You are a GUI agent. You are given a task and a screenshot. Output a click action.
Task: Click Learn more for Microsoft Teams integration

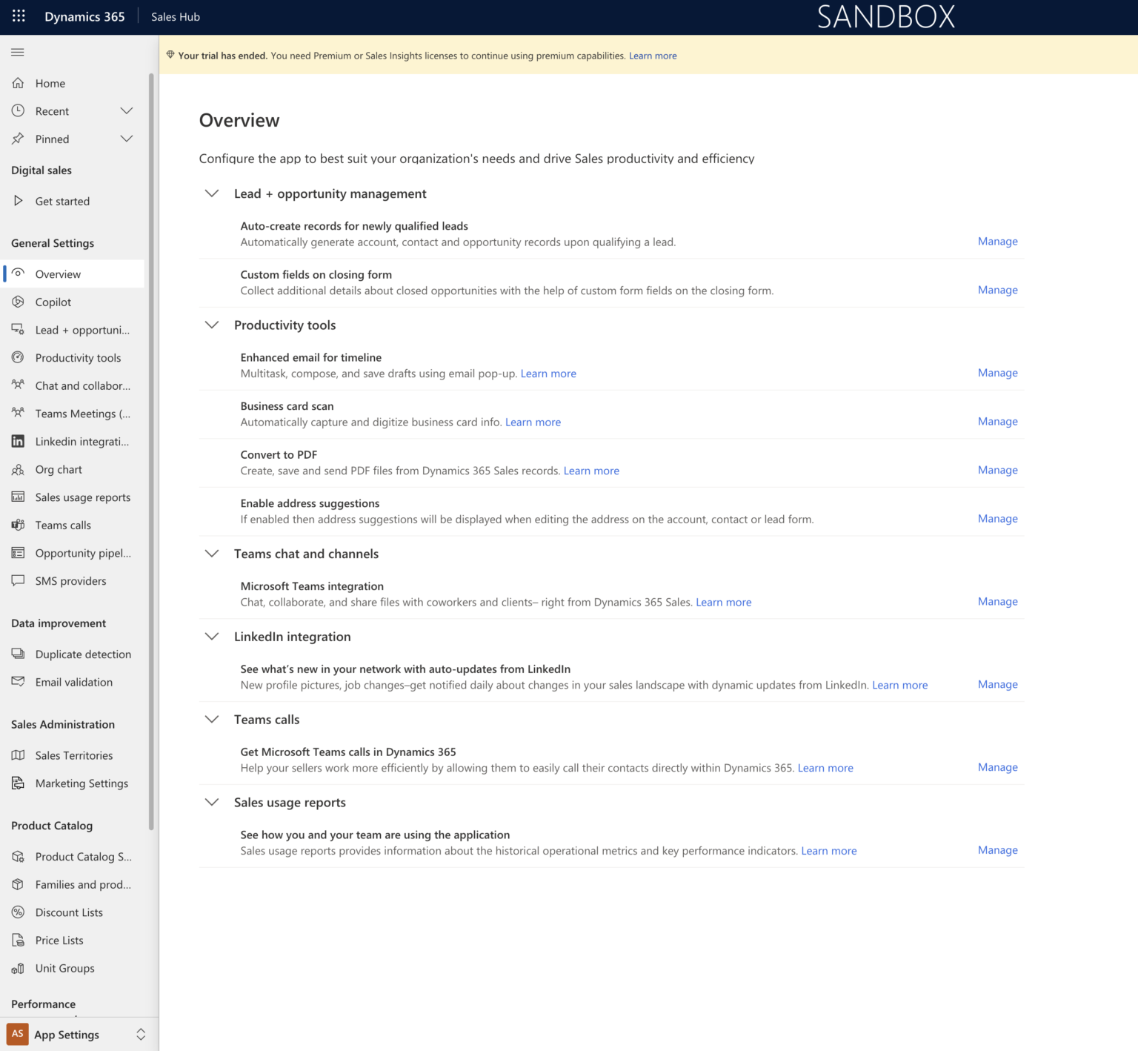[724, 602]
